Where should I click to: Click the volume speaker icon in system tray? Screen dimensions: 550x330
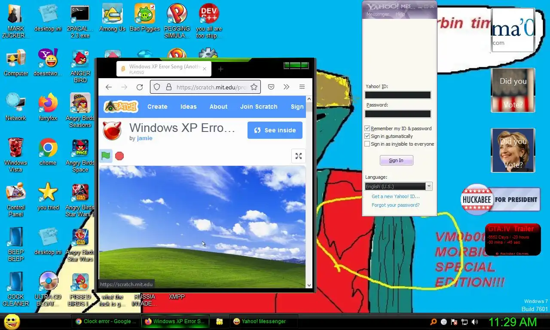click(x=475, y=321)
